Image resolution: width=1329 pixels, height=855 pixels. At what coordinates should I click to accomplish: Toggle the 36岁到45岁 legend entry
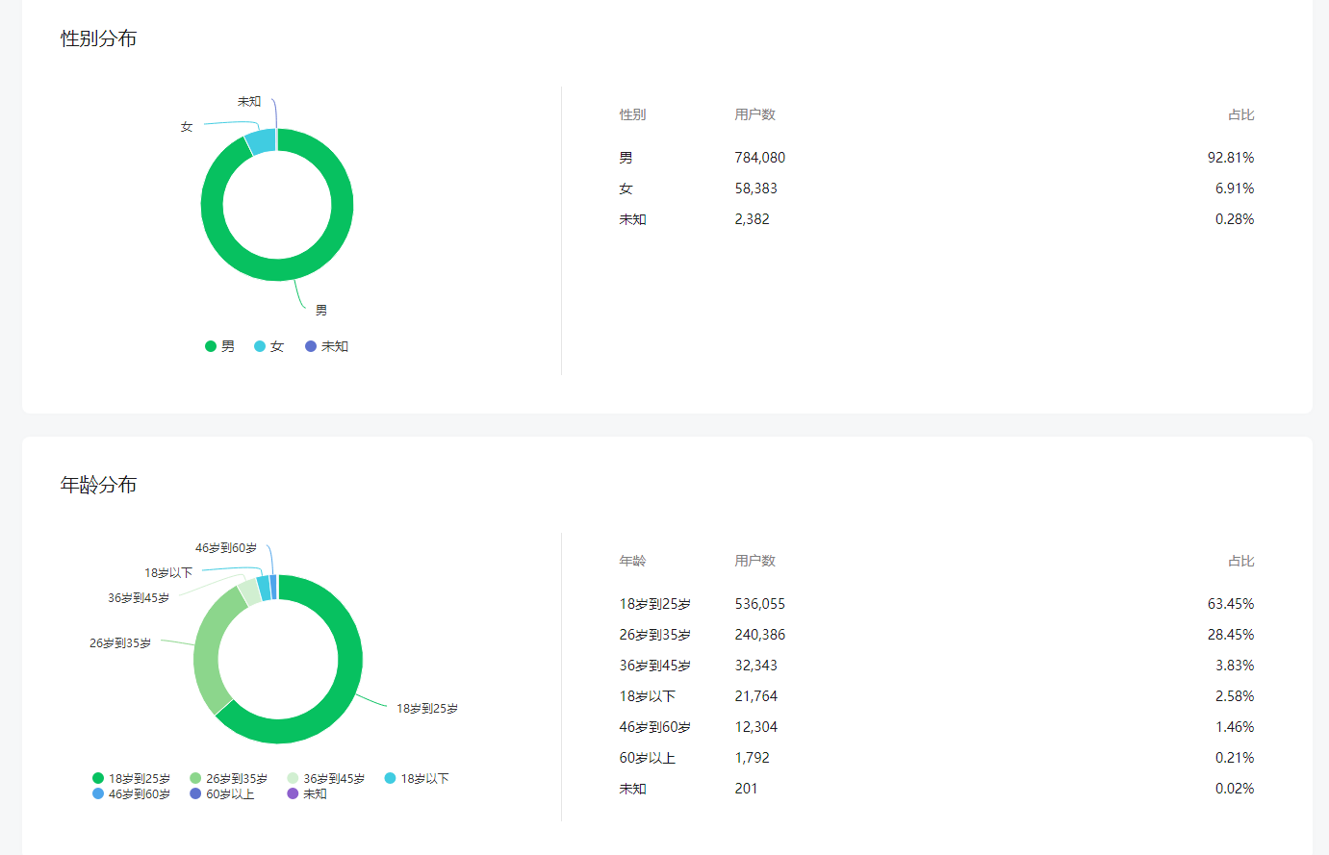point(325,779)
